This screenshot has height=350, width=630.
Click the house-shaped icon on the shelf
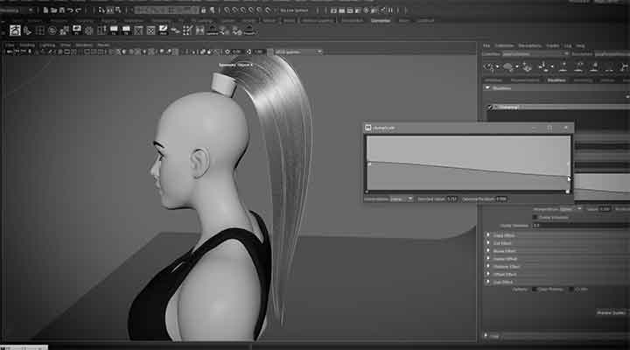click(15, 31)
